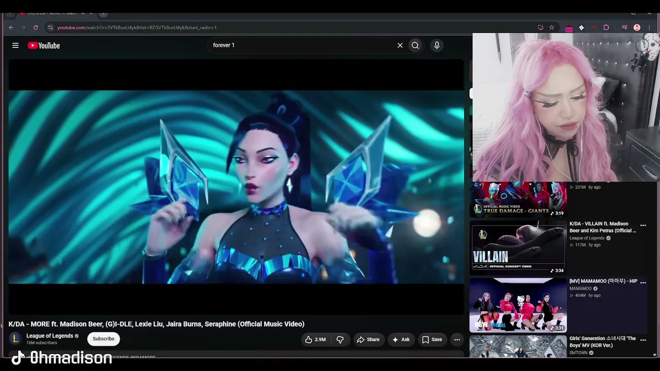Open more actions under the video
Viewport: 660px width, 371px height.
pyautogui.click(x=457, y=340)
